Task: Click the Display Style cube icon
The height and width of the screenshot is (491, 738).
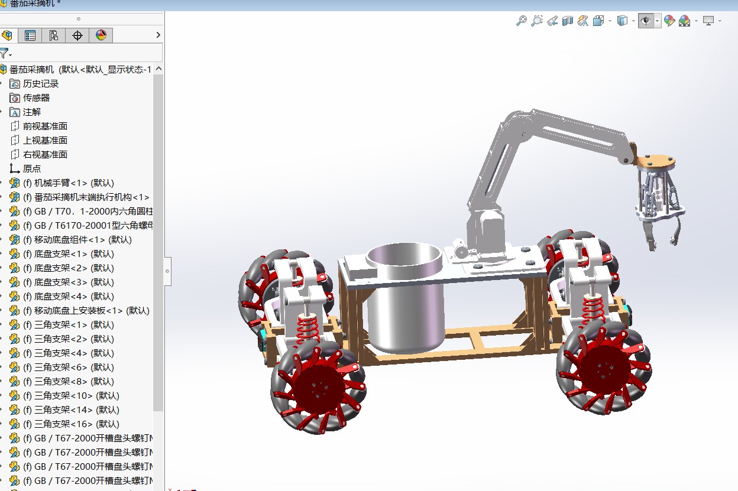Action: point(622,21)
